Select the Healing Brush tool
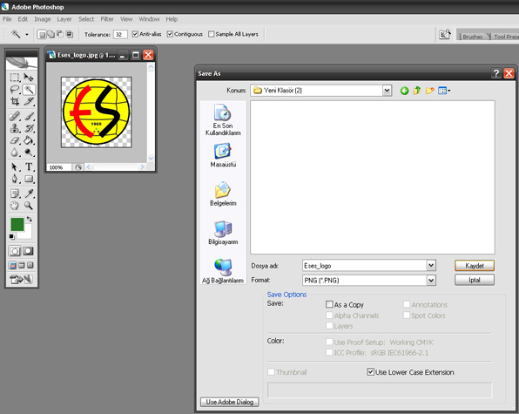The image size is (519, 414). pos(15,116)
